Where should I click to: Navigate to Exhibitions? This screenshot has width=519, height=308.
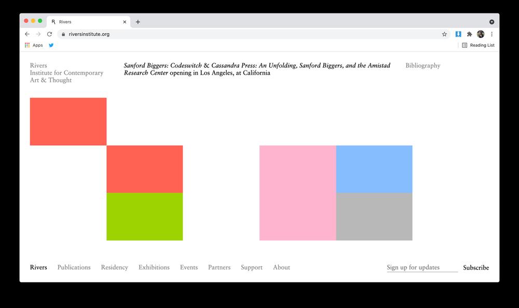coord(154,268)
